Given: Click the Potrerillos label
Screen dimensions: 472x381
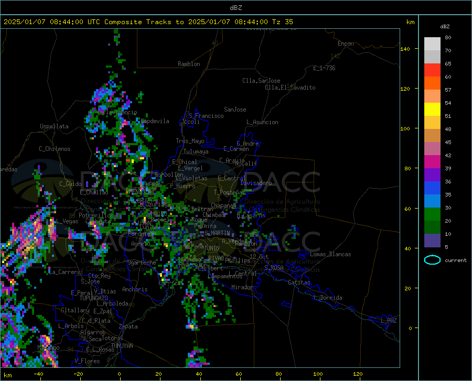Looking at the screenshot, I should coord(96,215).
